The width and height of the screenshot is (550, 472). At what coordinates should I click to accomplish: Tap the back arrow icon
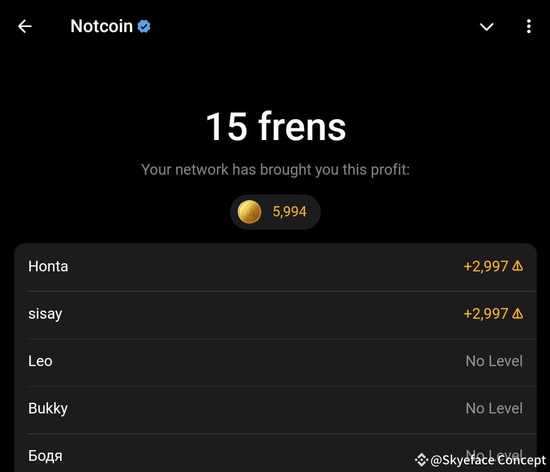pyautogui.click(x=24, y=26)
